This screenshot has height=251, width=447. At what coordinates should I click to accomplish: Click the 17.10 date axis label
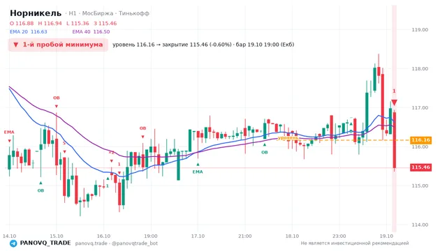click(198, 236)
